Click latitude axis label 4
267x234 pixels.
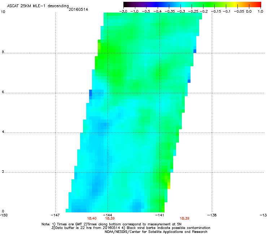3,131
